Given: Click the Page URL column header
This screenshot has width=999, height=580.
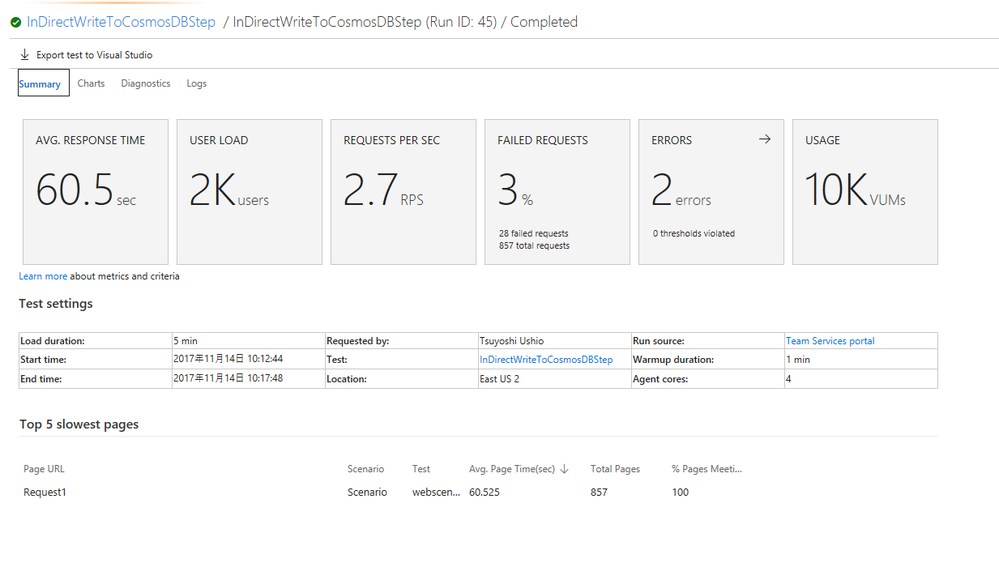Looking at the screenshot, I should coord(44,469).
